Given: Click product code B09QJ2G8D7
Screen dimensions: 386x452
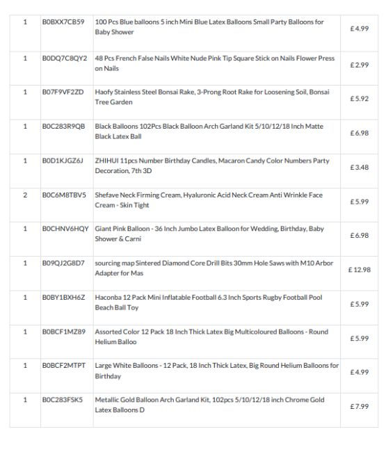Looking at the screenshot, I should pyautogui.click(x=63, y=263).
